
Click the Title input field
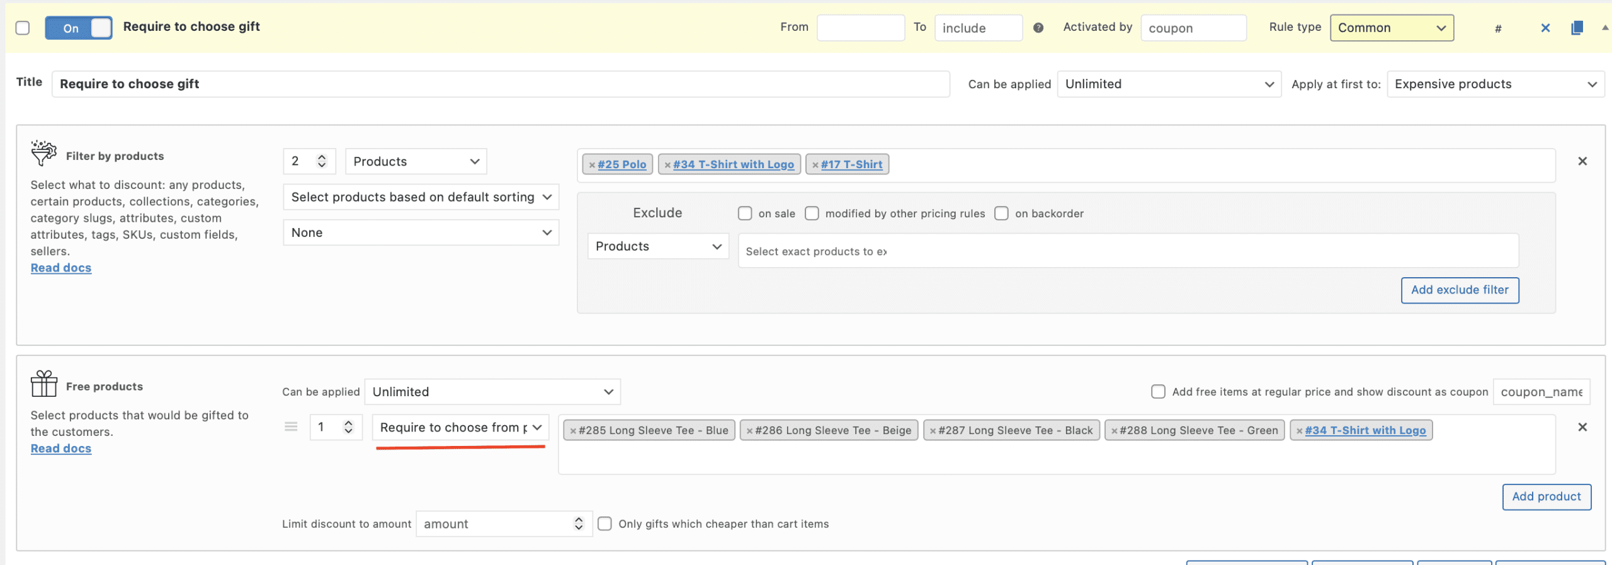coord(501,84)
